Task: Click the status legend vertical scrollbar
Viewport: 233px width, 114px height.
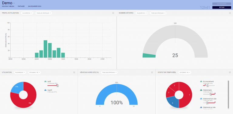Action: click(x=228, y=94)
